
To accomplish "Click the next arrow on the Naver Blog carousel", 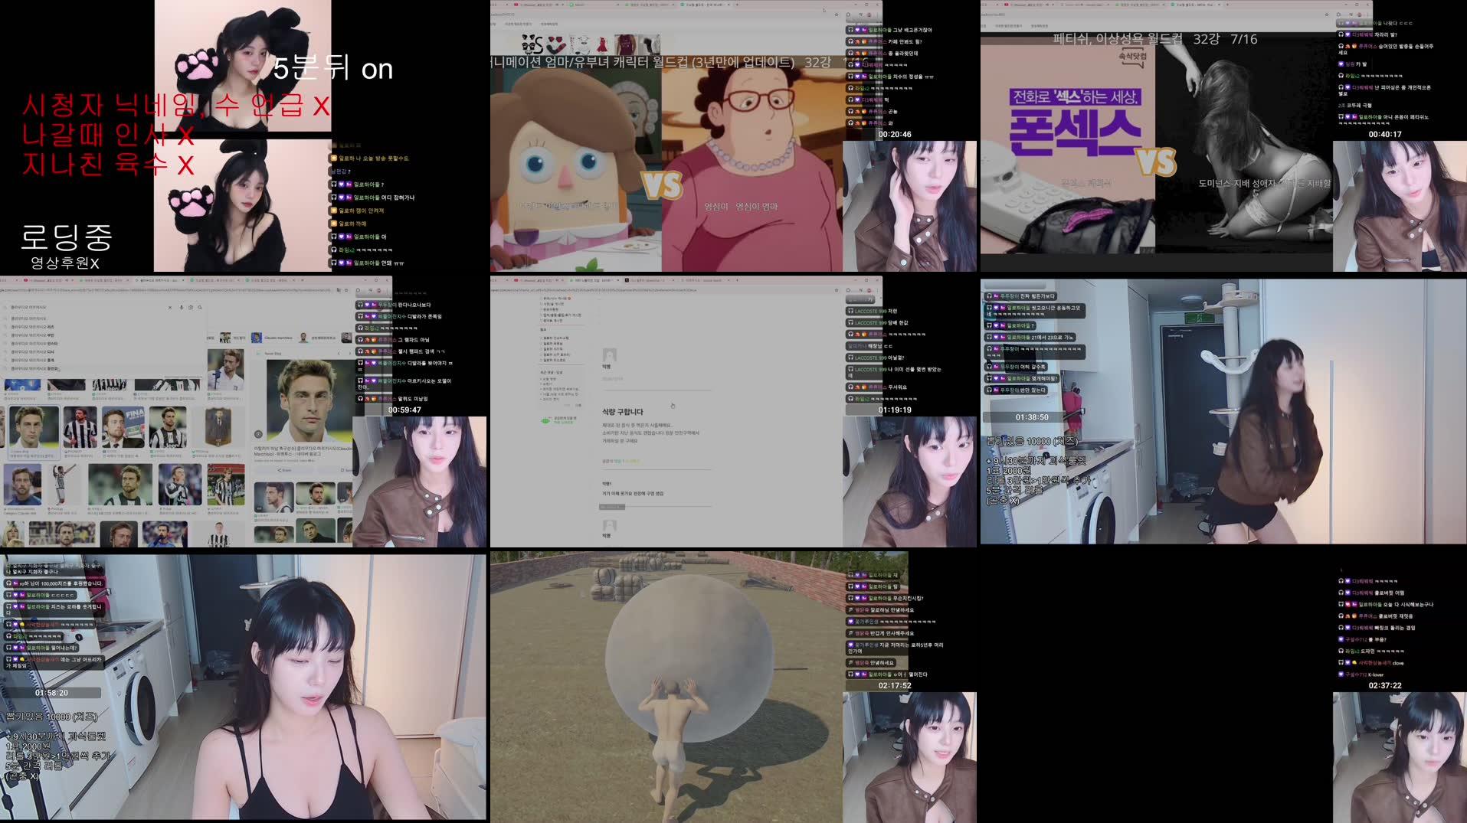I will (350, 352).
